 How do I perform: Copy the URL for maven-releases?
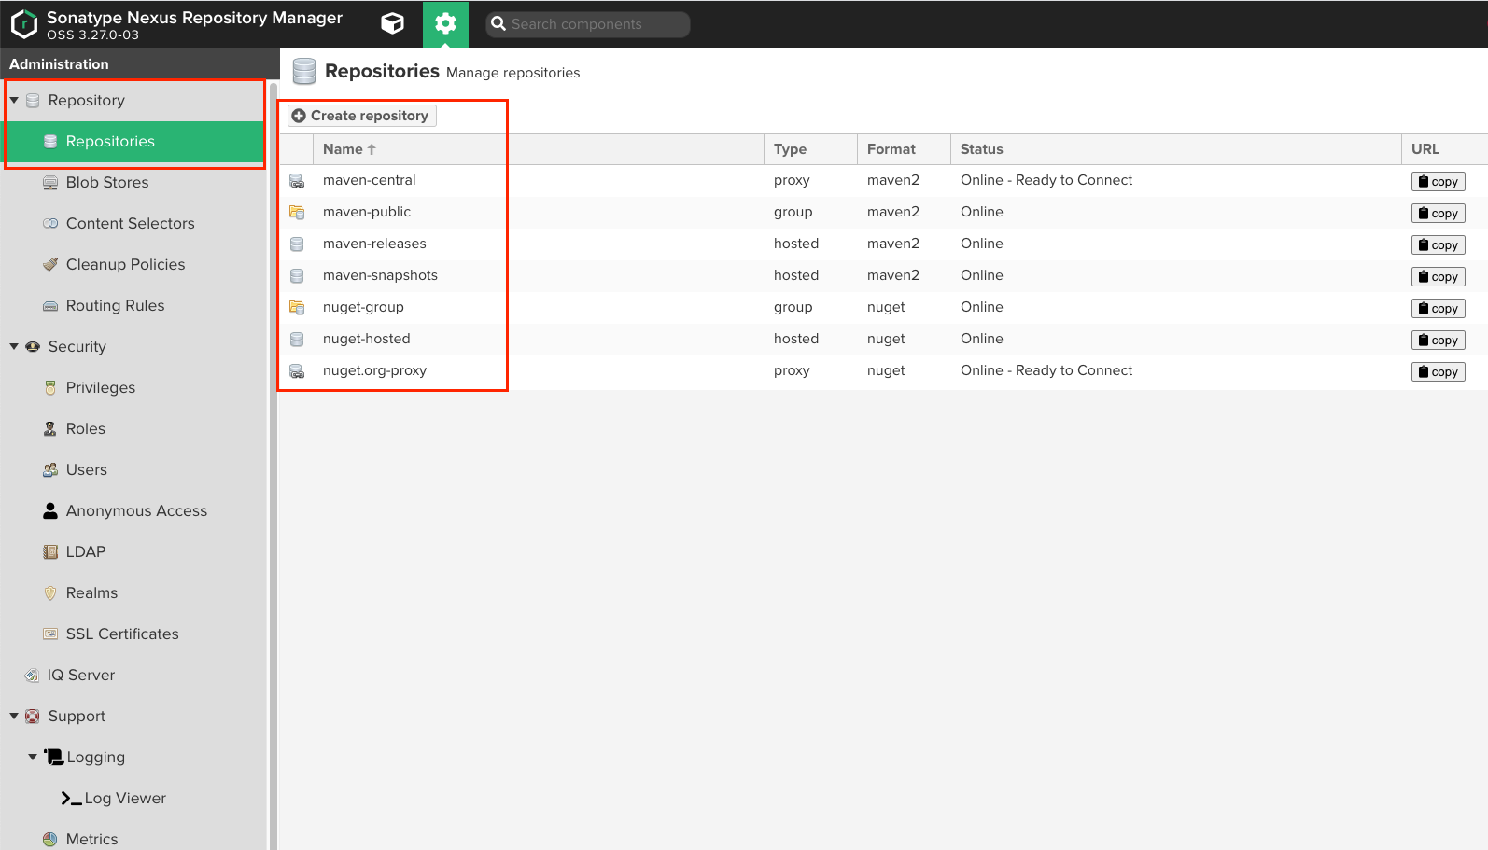coord(1438,245)
